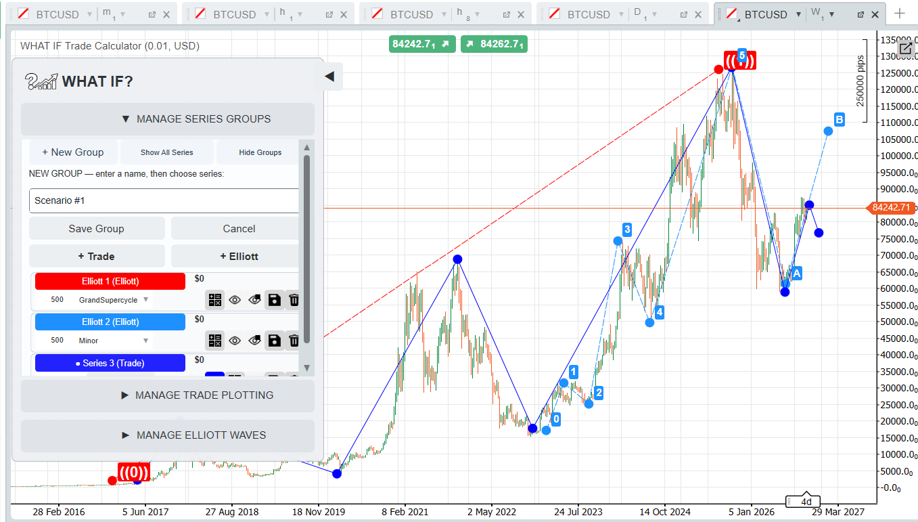Toggle visibility of Elliott 1 series
Image resolution: width=918 pixels, height=522 pixels.
click(235, 300)
